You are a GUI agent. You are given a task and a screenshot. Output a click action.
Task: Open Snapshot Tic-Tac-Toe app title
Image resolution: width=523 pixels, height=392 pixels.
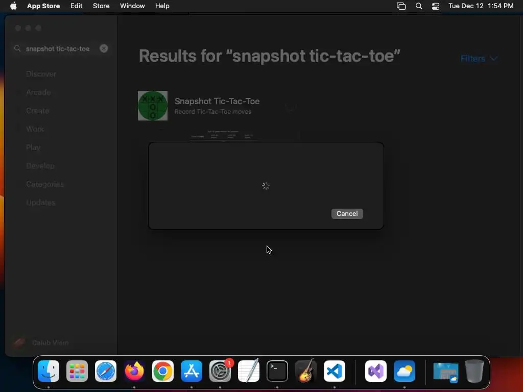[x=217, y=101]
